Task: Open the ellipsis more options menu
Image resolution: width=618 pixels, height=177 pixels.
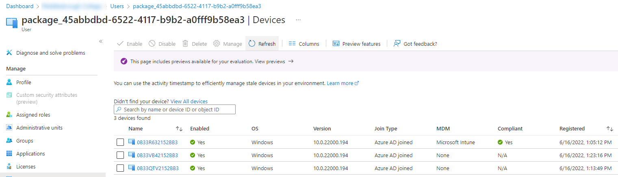Action: click(x=298, y=20)
